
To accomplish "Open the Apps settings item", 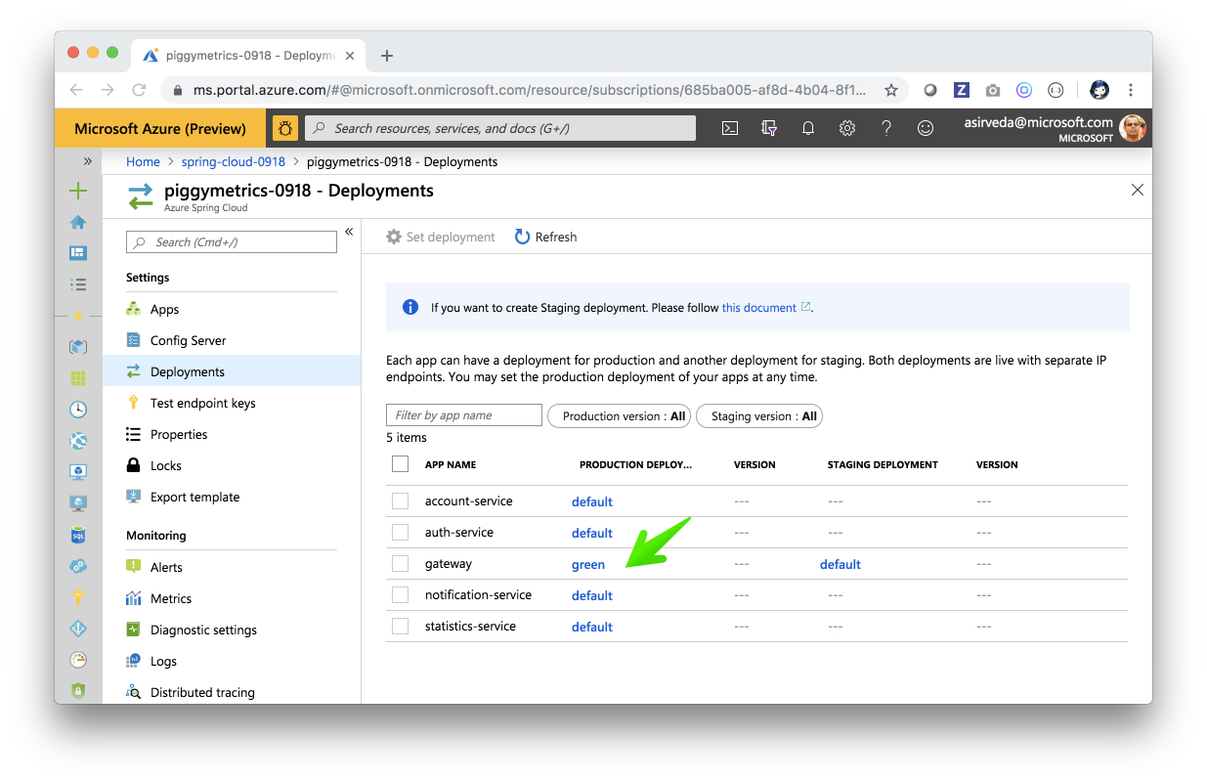I will pyautogui.click(x=164, y=309).
